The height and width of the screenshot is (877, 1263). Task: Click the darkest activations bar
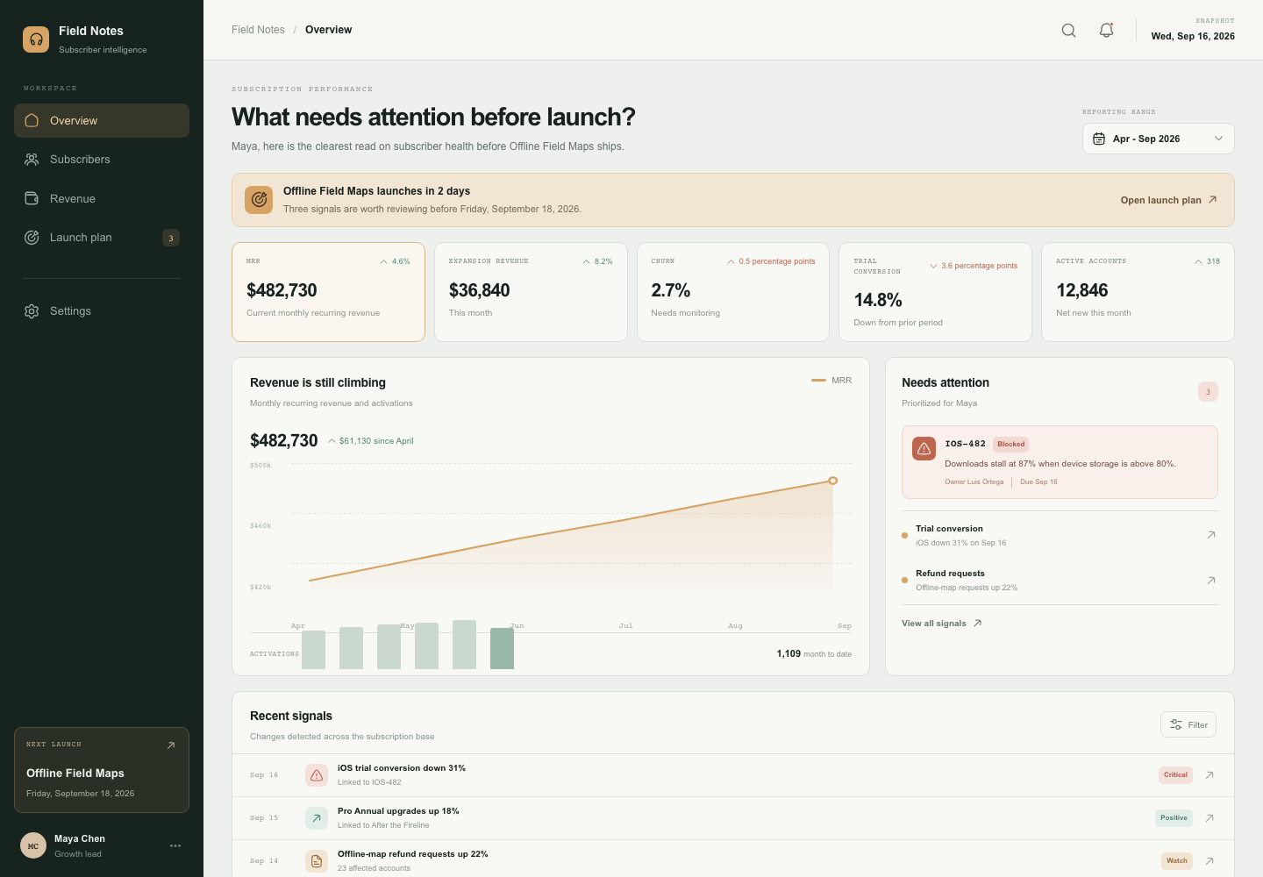(502, 648)
